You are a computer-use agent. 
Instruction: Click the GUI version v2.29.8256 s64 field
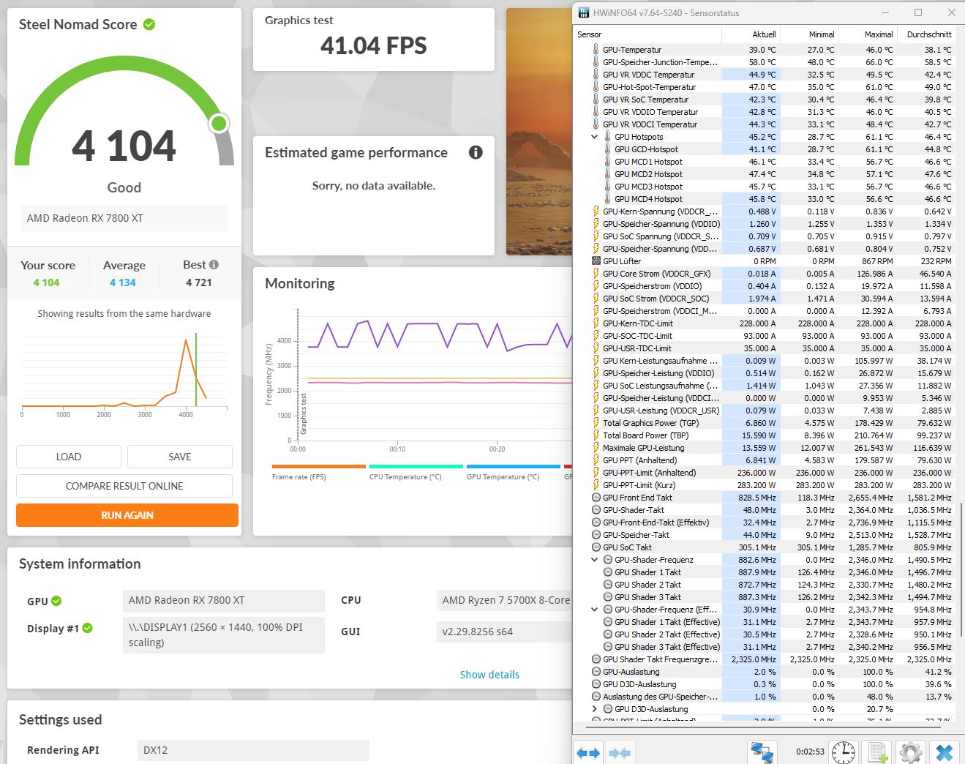504,632
